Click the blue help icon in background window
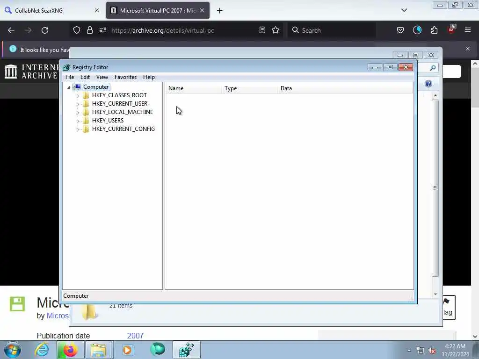 pyautogui.click(x=428, y=84)
